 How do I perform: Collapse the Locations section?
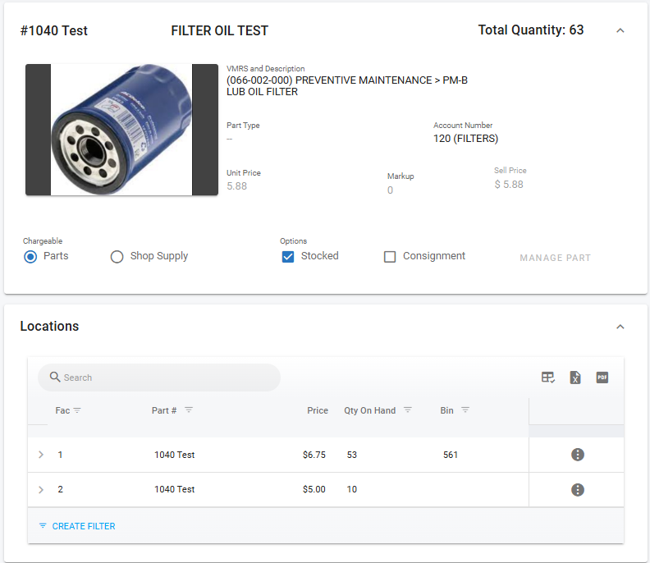620,327
